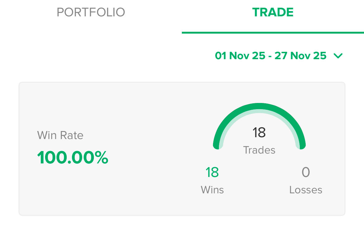Viewport: 364px width, 226px height.
Task: Click the top of the green gauge arc
Action: tap(259, 107)
